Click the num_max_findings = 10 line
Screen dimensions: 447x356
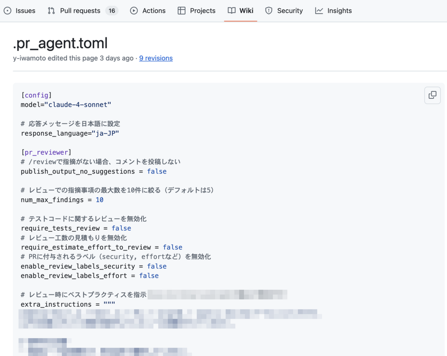click(x=62, y=200)
